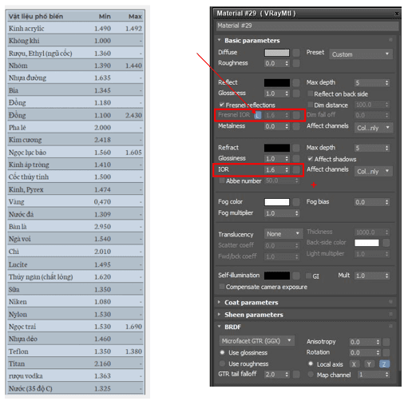This screenshot has width=408, height=401.
Task: Select the X local axis button
Action: click(354, 364)
